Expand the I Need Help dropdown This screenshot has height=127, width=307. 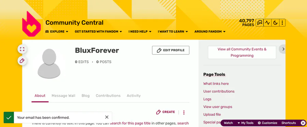(x=140, y=32)
